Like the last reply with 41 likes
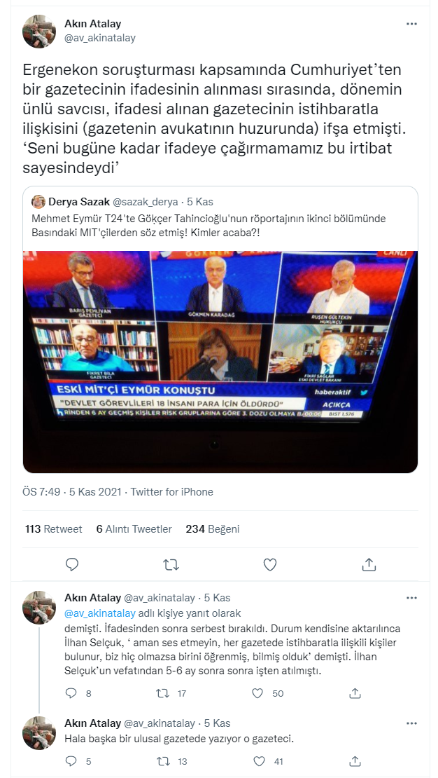Screen dimensions: 438x778 (257, 760)
